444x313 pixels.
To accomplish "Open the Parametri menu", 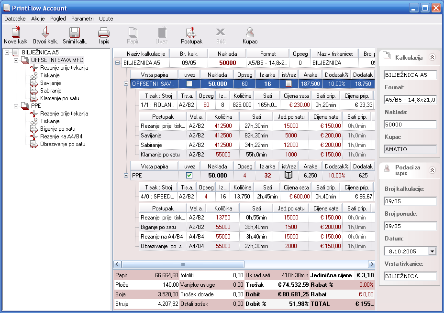I will 82,19.
